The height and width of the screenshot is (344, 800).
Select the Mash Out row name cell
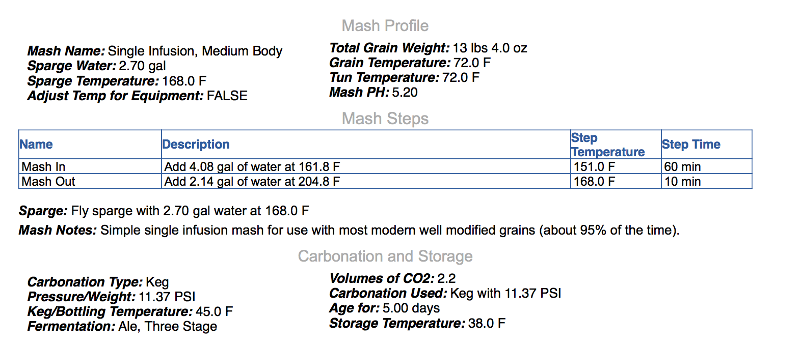(48, 182)
